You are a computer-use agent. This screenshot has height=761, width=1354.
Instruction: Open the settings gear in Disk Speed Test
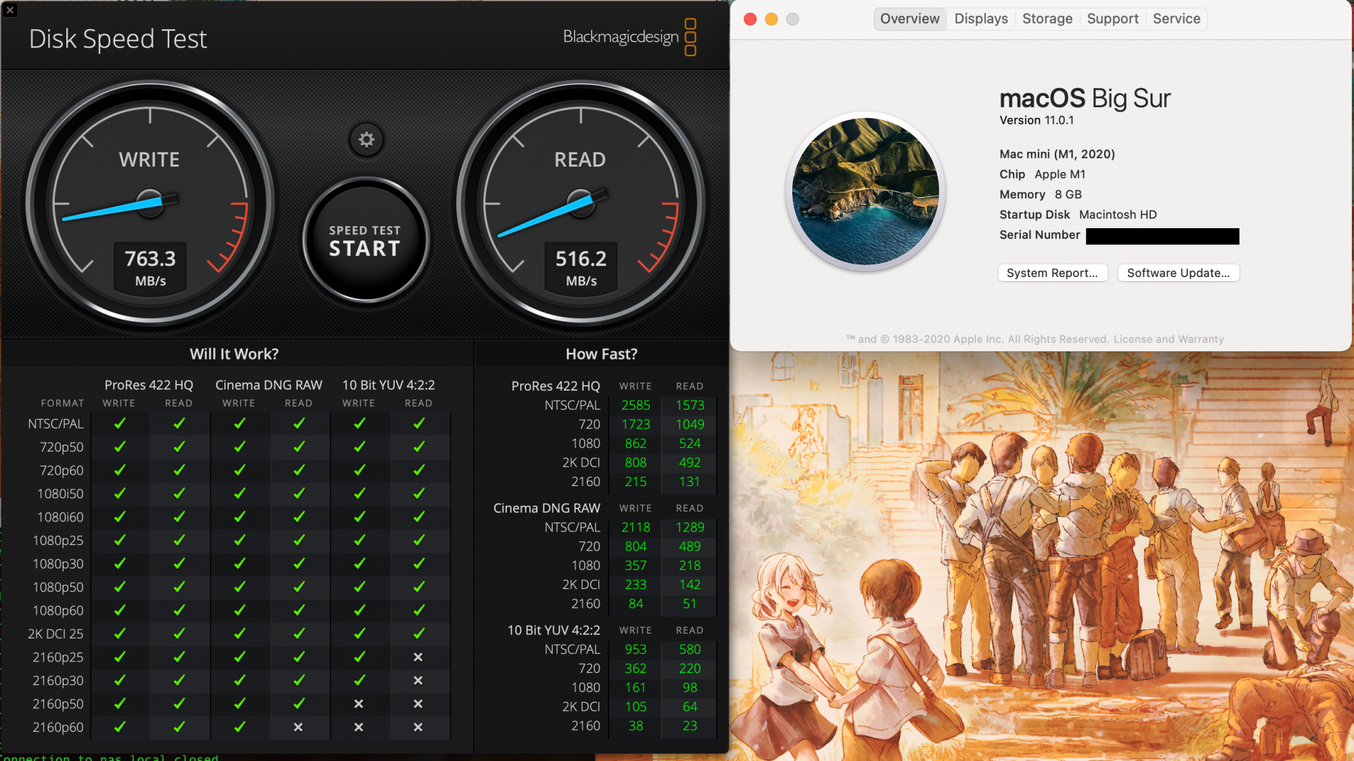(x=366, y=139)
